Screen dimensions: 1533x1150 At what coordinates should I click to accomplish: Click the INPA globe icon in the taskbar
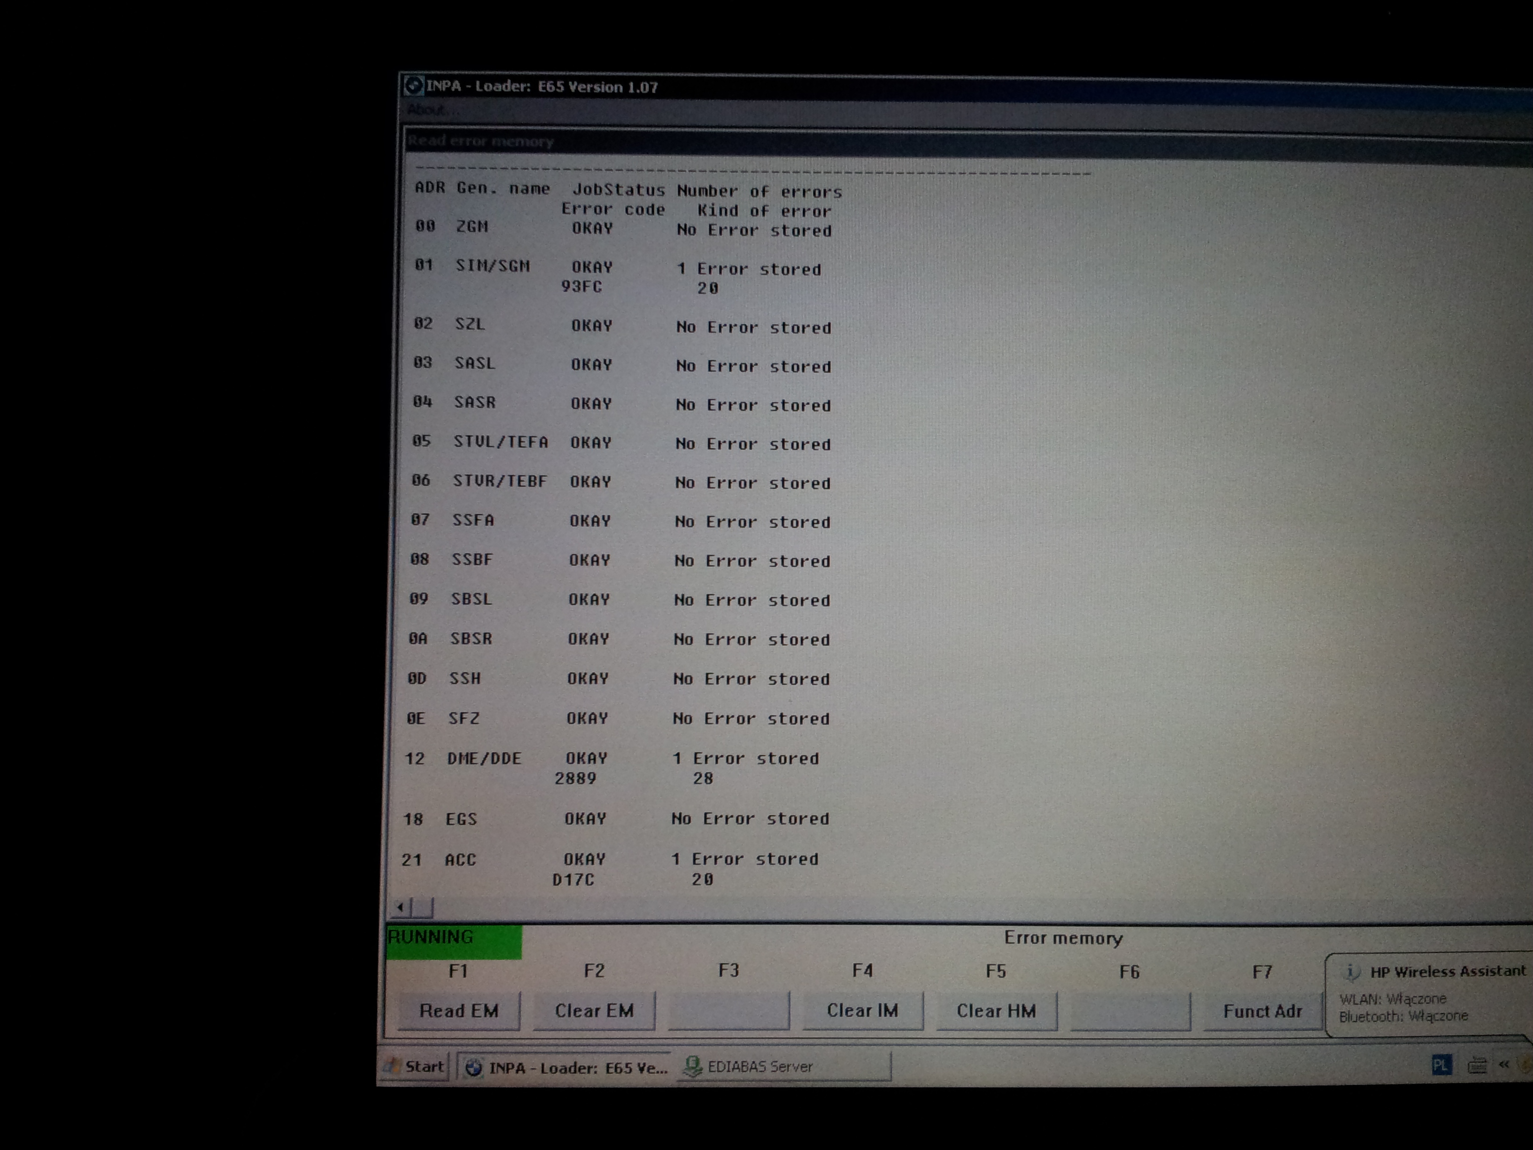tap(473, 1067)
